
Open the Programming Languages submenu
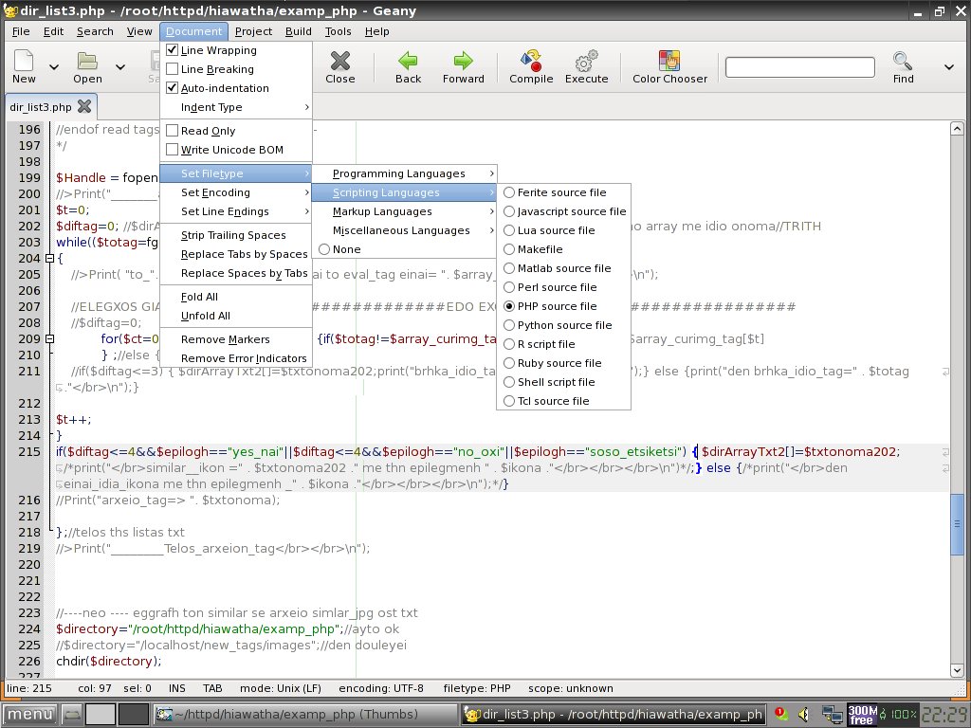coord(404,174)
